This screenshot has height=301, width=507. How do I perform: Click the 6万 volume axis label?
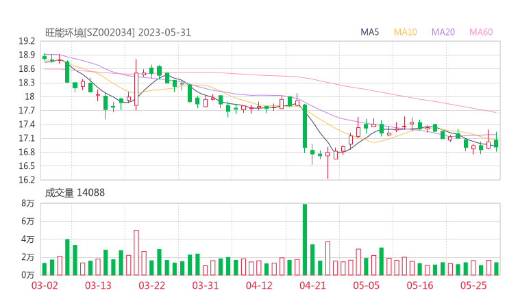[x=28, y=222]
